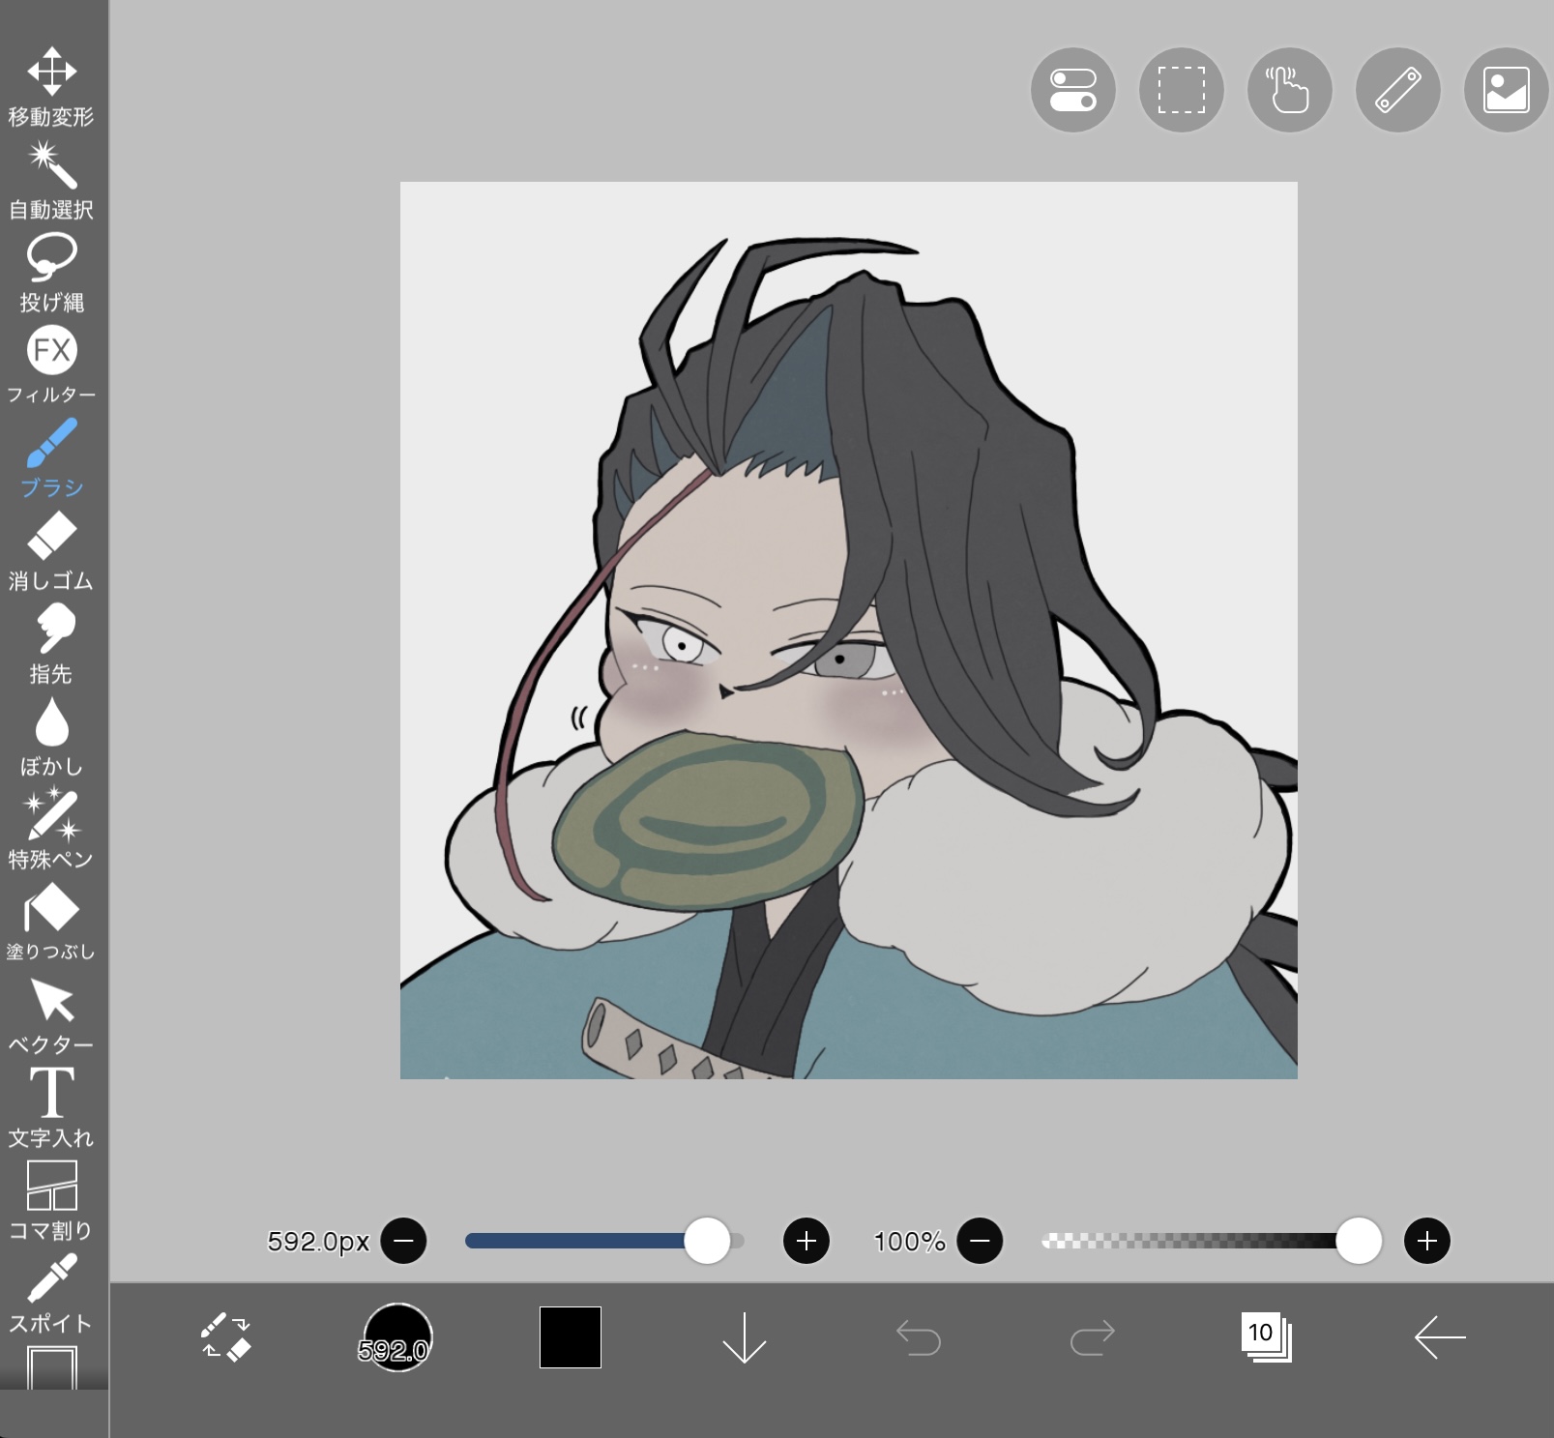Open the view settings toggle button

(1072, 90)
